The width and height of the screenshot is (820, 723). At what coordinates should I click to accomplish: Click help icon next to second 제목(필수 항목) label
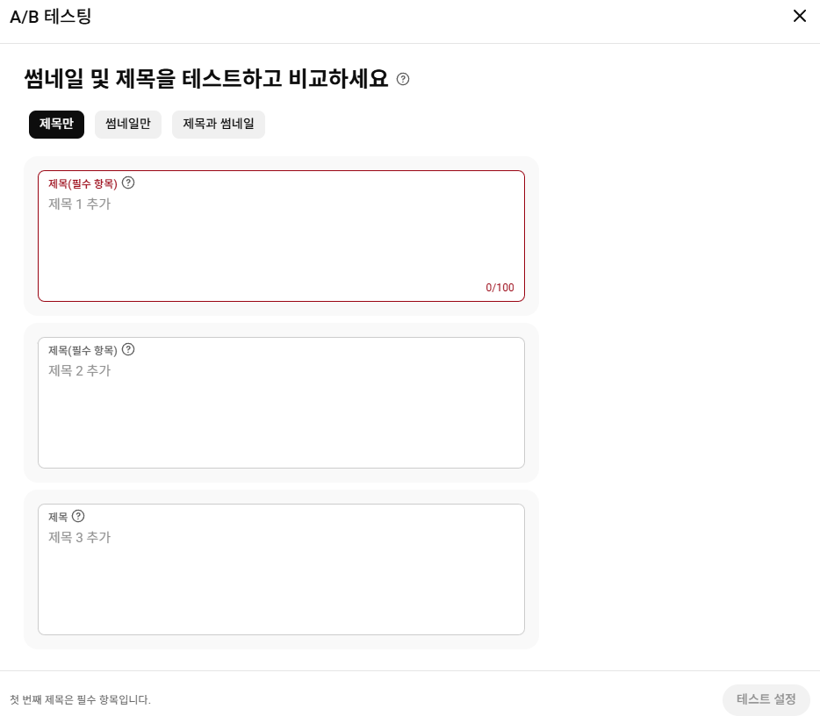tap(128, 349)
